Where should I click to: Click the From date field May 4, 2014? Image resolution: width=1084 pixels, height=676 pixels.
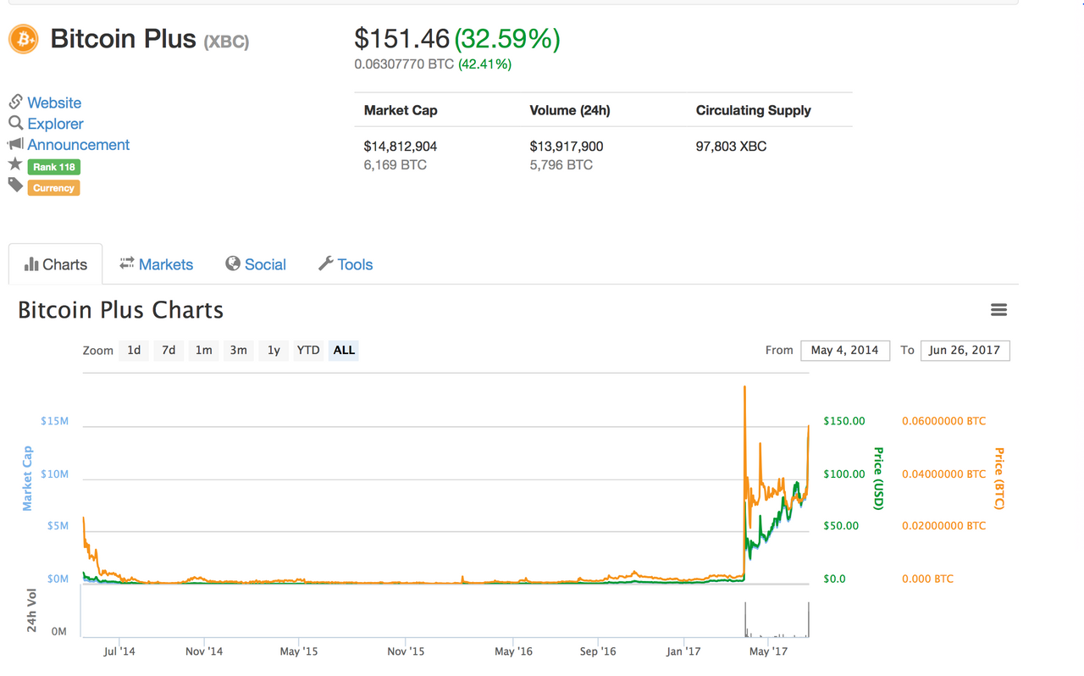pyautogui.click(x=845, y=350)
